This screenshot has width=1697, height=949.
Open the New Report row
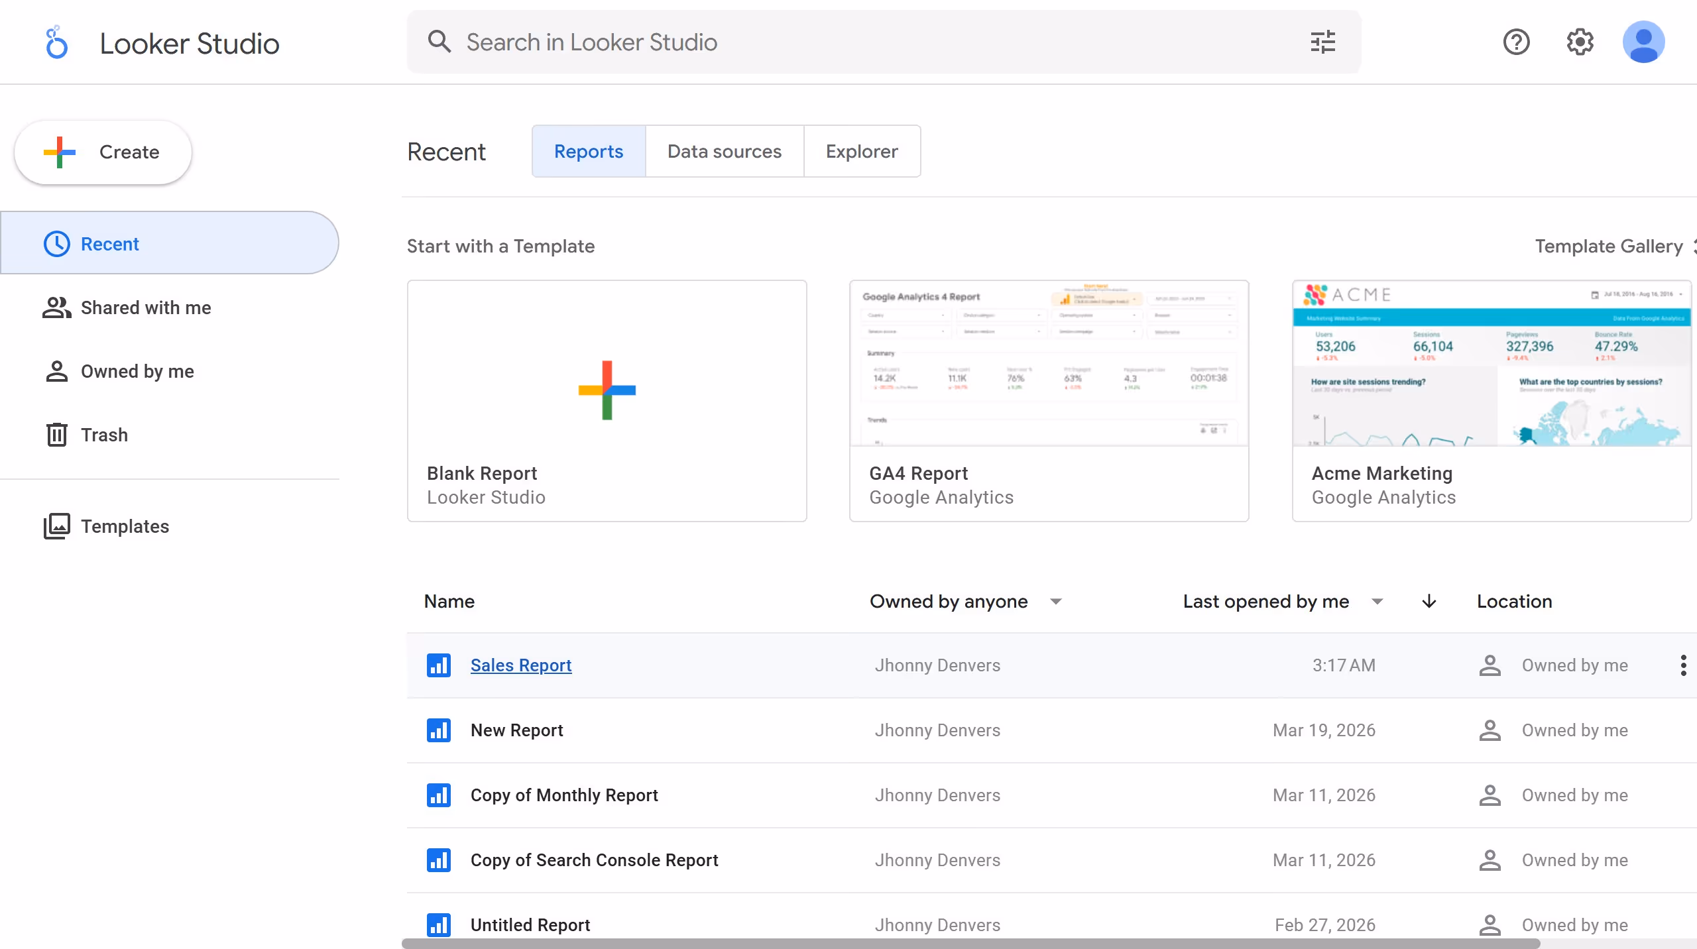coord(1052,730)
